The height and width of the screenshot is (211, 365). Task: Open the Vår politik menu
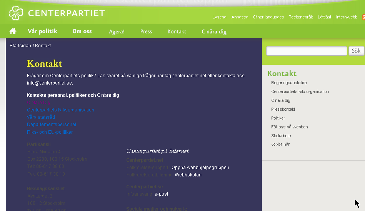tap(42, 31)
